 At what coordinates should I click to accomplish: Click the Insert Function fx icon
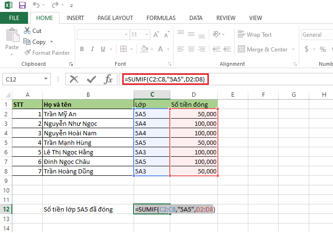(x=108, y=80)
